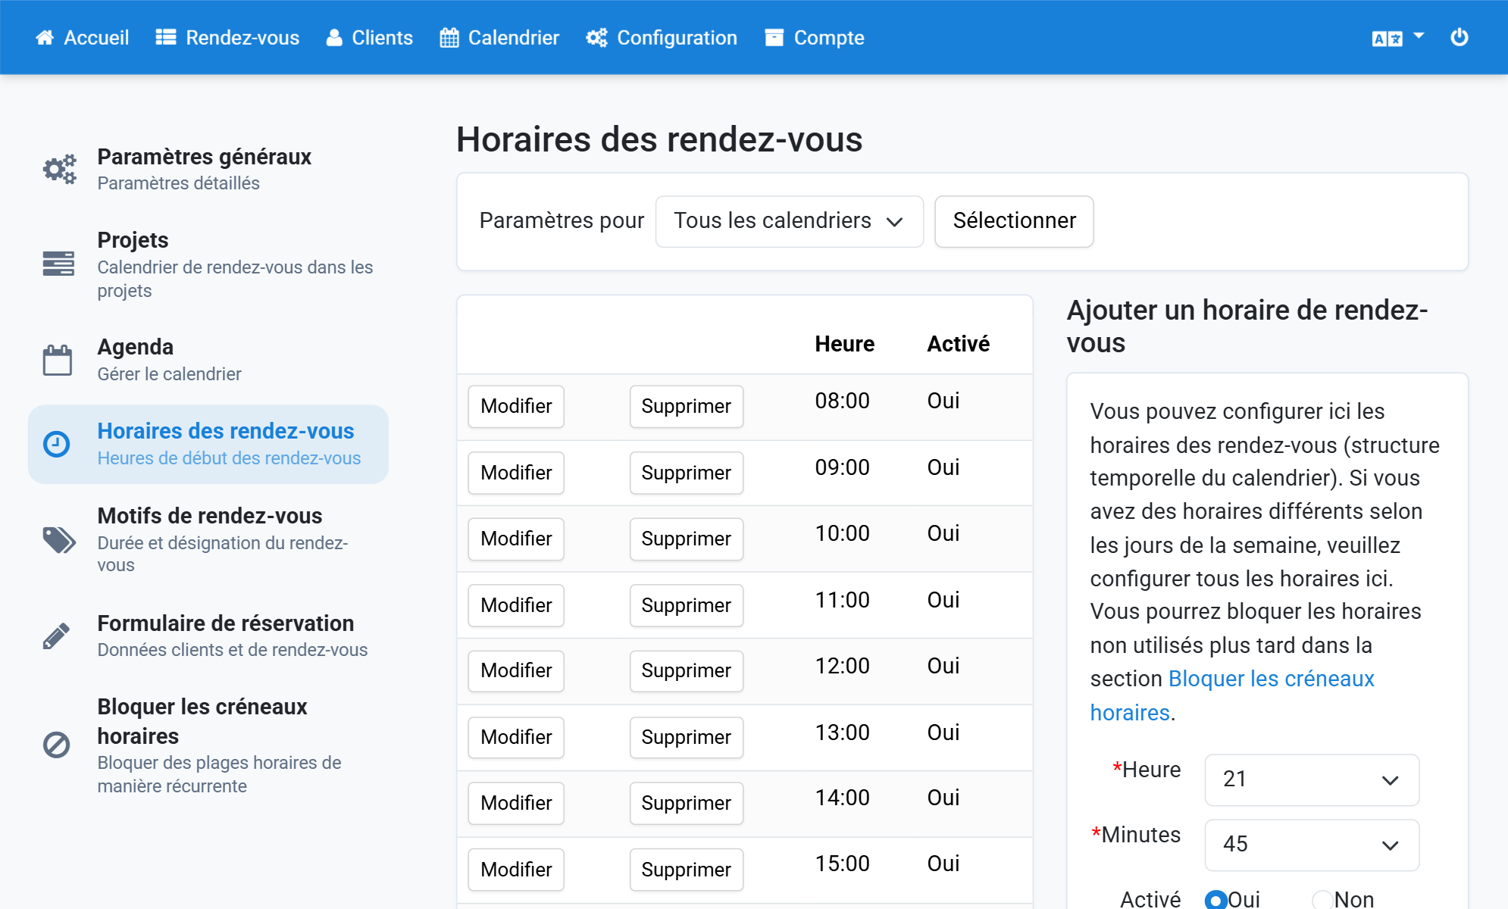The height and width of the screenshot is (909, 1508).
Task: Open Motifs de rendez-vous in sidebar
Action: 208,539
